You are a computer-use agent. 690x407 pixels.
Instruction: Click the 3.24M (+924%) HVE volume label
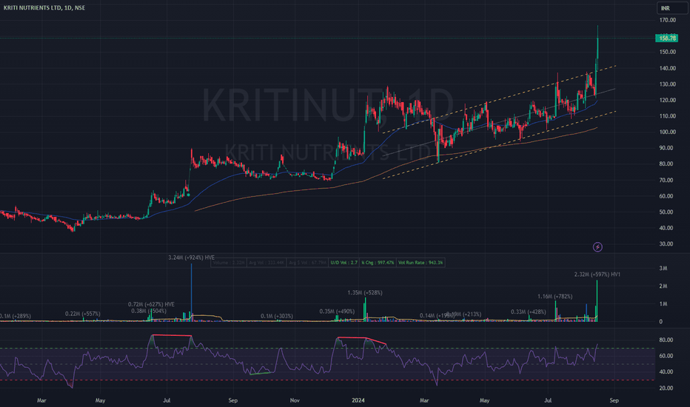coord(192,258)
